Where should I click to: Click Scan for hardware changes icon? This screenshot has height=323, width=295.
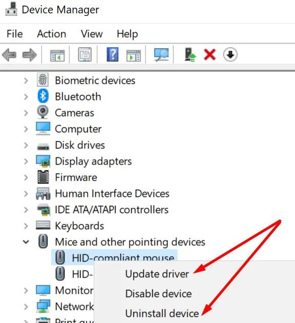[x=161, y=54]
